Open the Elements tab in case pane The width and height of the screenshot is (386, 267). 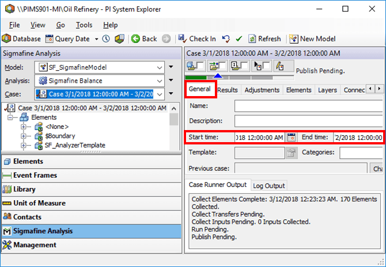(298, 90)
